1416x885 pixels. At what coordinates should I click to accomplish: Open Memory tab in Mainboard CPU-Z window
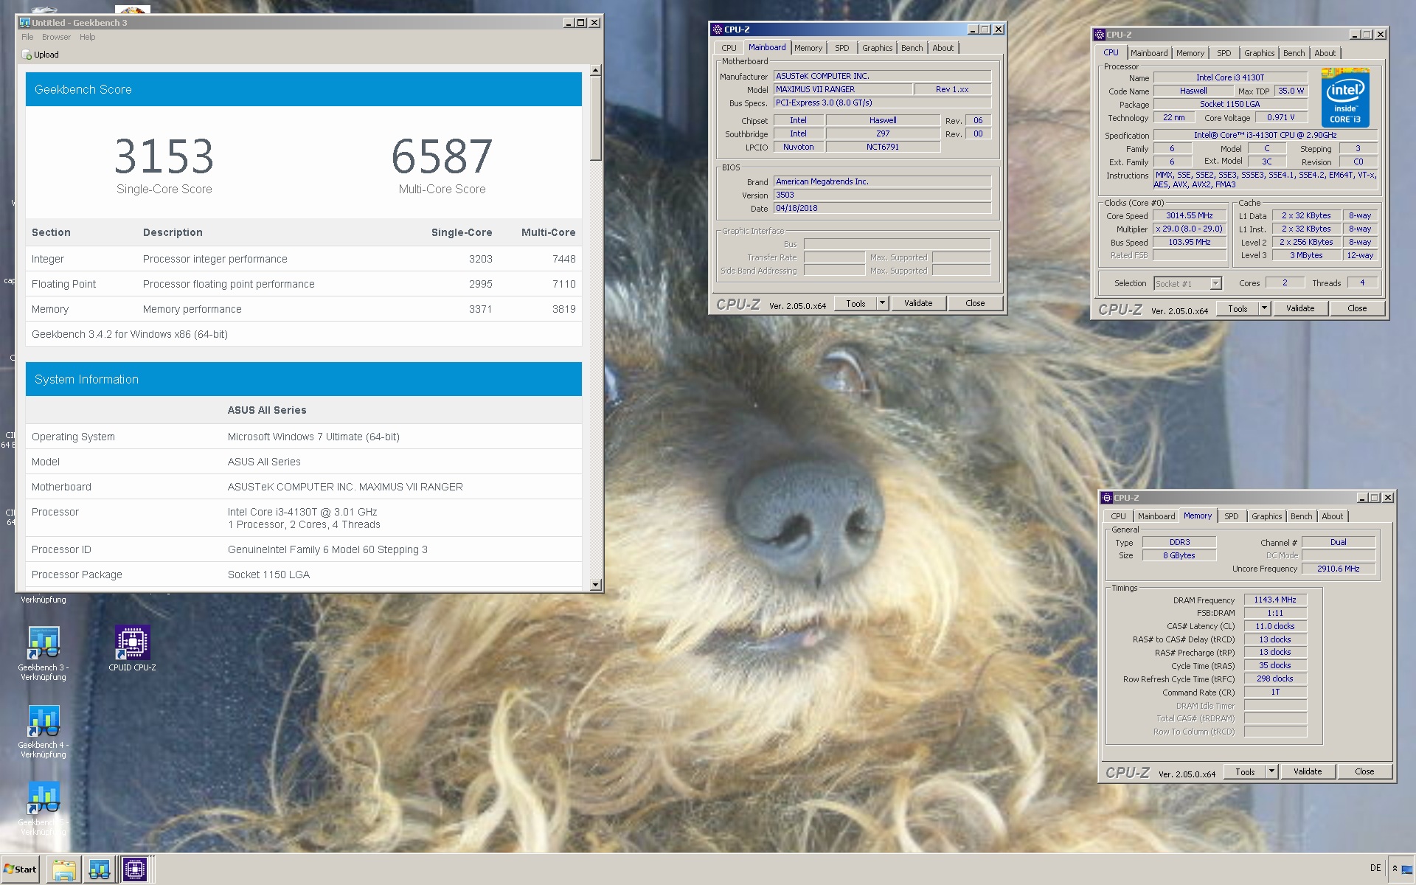[x=808, y=48]
